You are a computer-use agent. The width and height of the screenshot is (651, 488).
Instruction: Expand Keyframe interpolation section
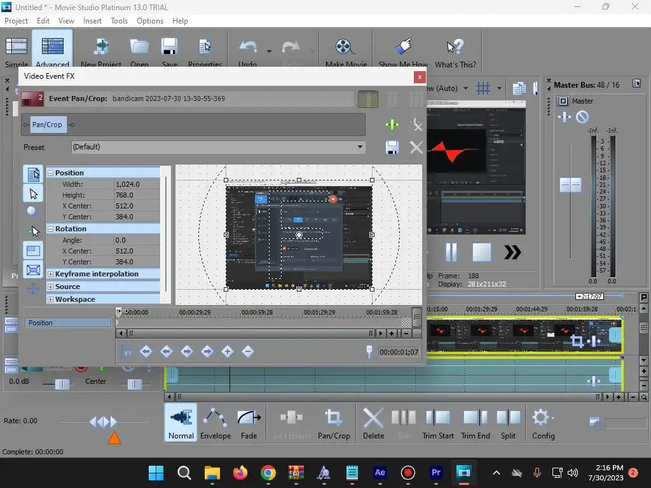(x=50, y=274)
